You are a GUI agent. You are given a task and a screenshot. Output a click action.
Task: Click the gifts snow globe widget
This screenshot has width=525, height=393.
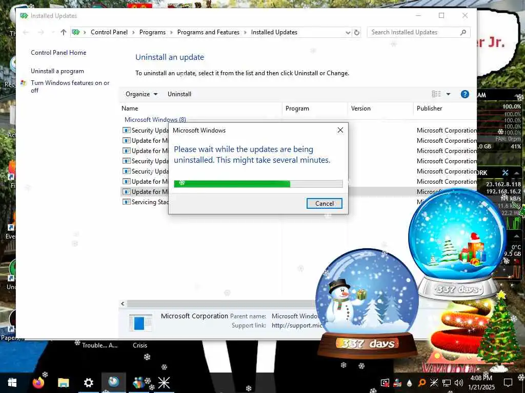point(458,244)
